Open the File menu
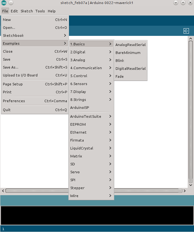Screen dimensions: 194x232 pyautogui.click(x=5, y=11)
